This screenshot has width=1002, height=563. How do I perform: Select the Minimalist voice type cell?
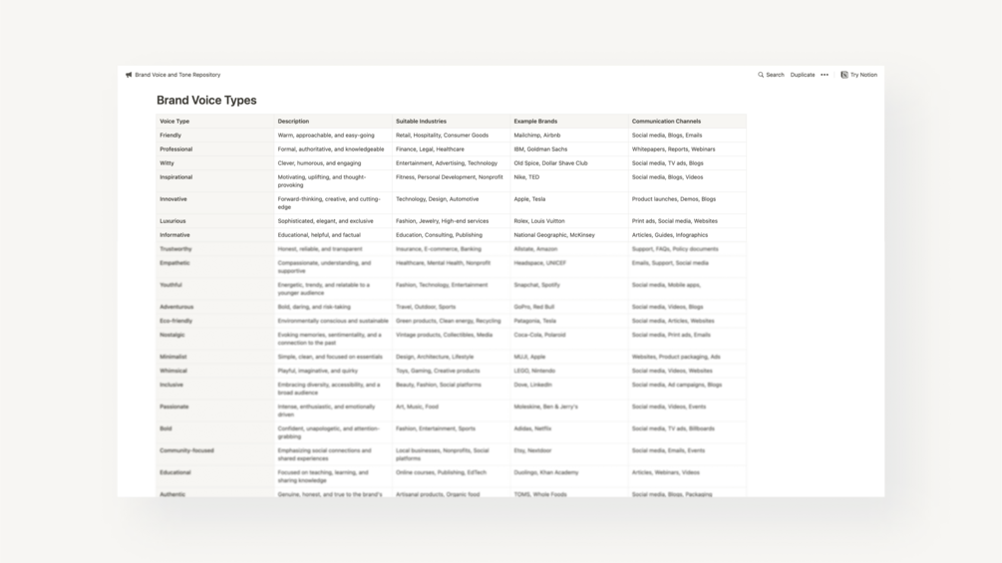[215, 357]
